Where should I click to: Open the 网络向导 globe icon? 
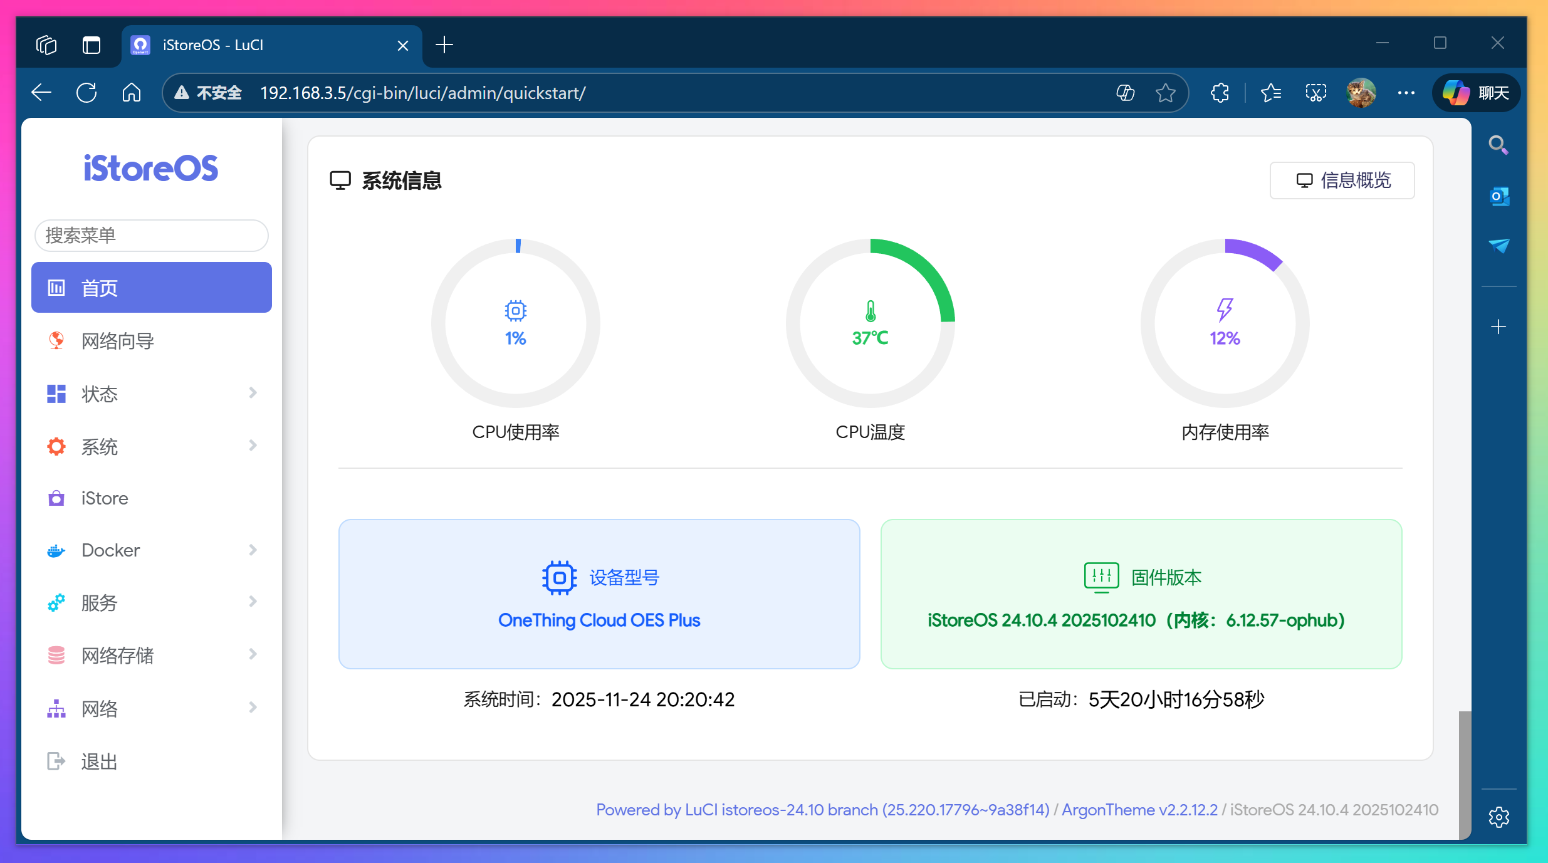[56, 340]
